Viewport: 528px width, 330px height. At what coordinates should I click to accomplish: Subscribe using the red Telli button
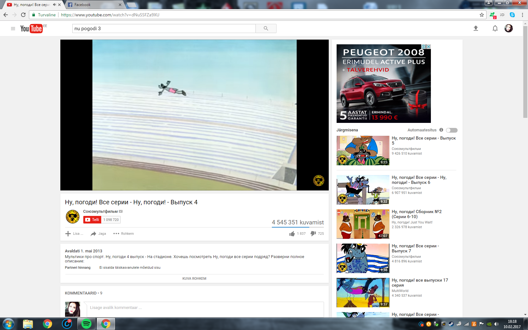click(92, 220)
